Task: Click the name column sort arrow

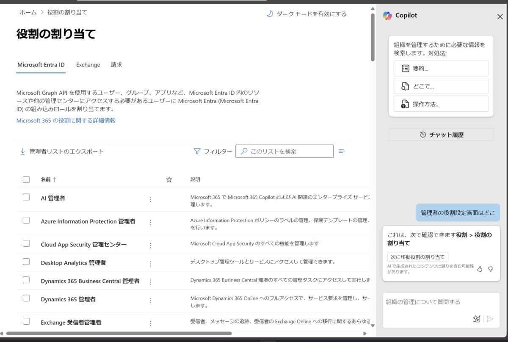Action: point(55,179)
